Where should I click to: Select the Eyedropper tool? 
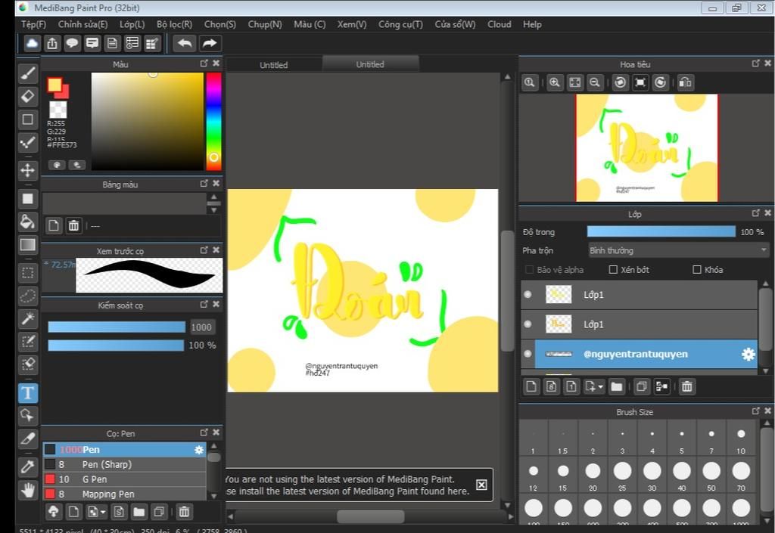pyautogui.click(x=28, y=466)
